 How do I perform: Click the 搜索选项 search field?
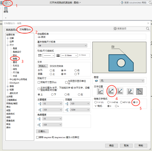131,28
